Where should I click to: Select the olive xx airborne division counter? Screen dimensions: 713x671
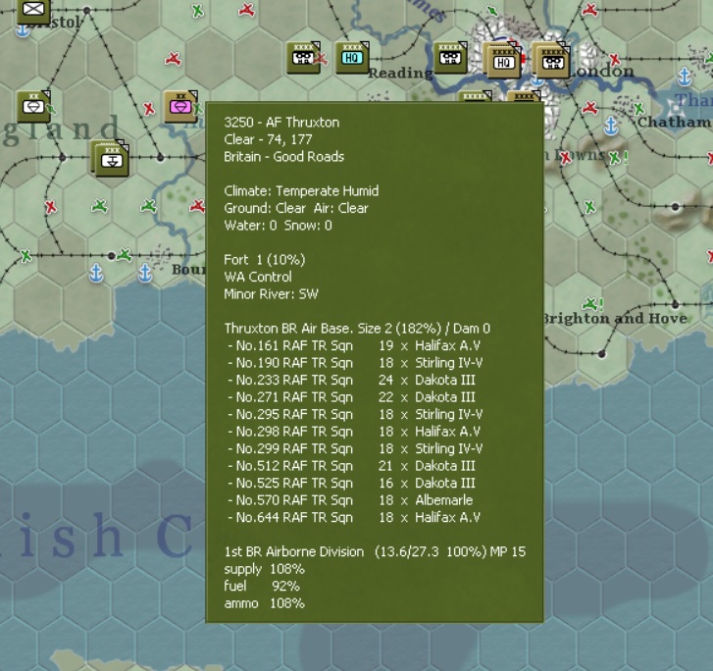pos(33,107)
